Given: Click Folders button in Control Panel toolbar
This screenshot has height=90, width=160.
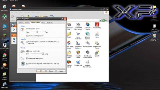Looking at the screenshot, I should [x=44, y=16].
